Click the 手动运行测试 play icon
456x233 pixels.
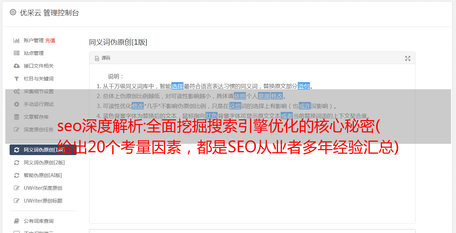coord(16,104)
